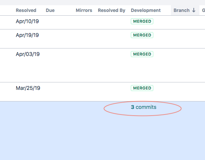Image resolution: width=205 pixels, height=160 pixels.
Task: Select the Mar/25/19 resolved date
Action: pyautogui.click(x=28, y=88)
